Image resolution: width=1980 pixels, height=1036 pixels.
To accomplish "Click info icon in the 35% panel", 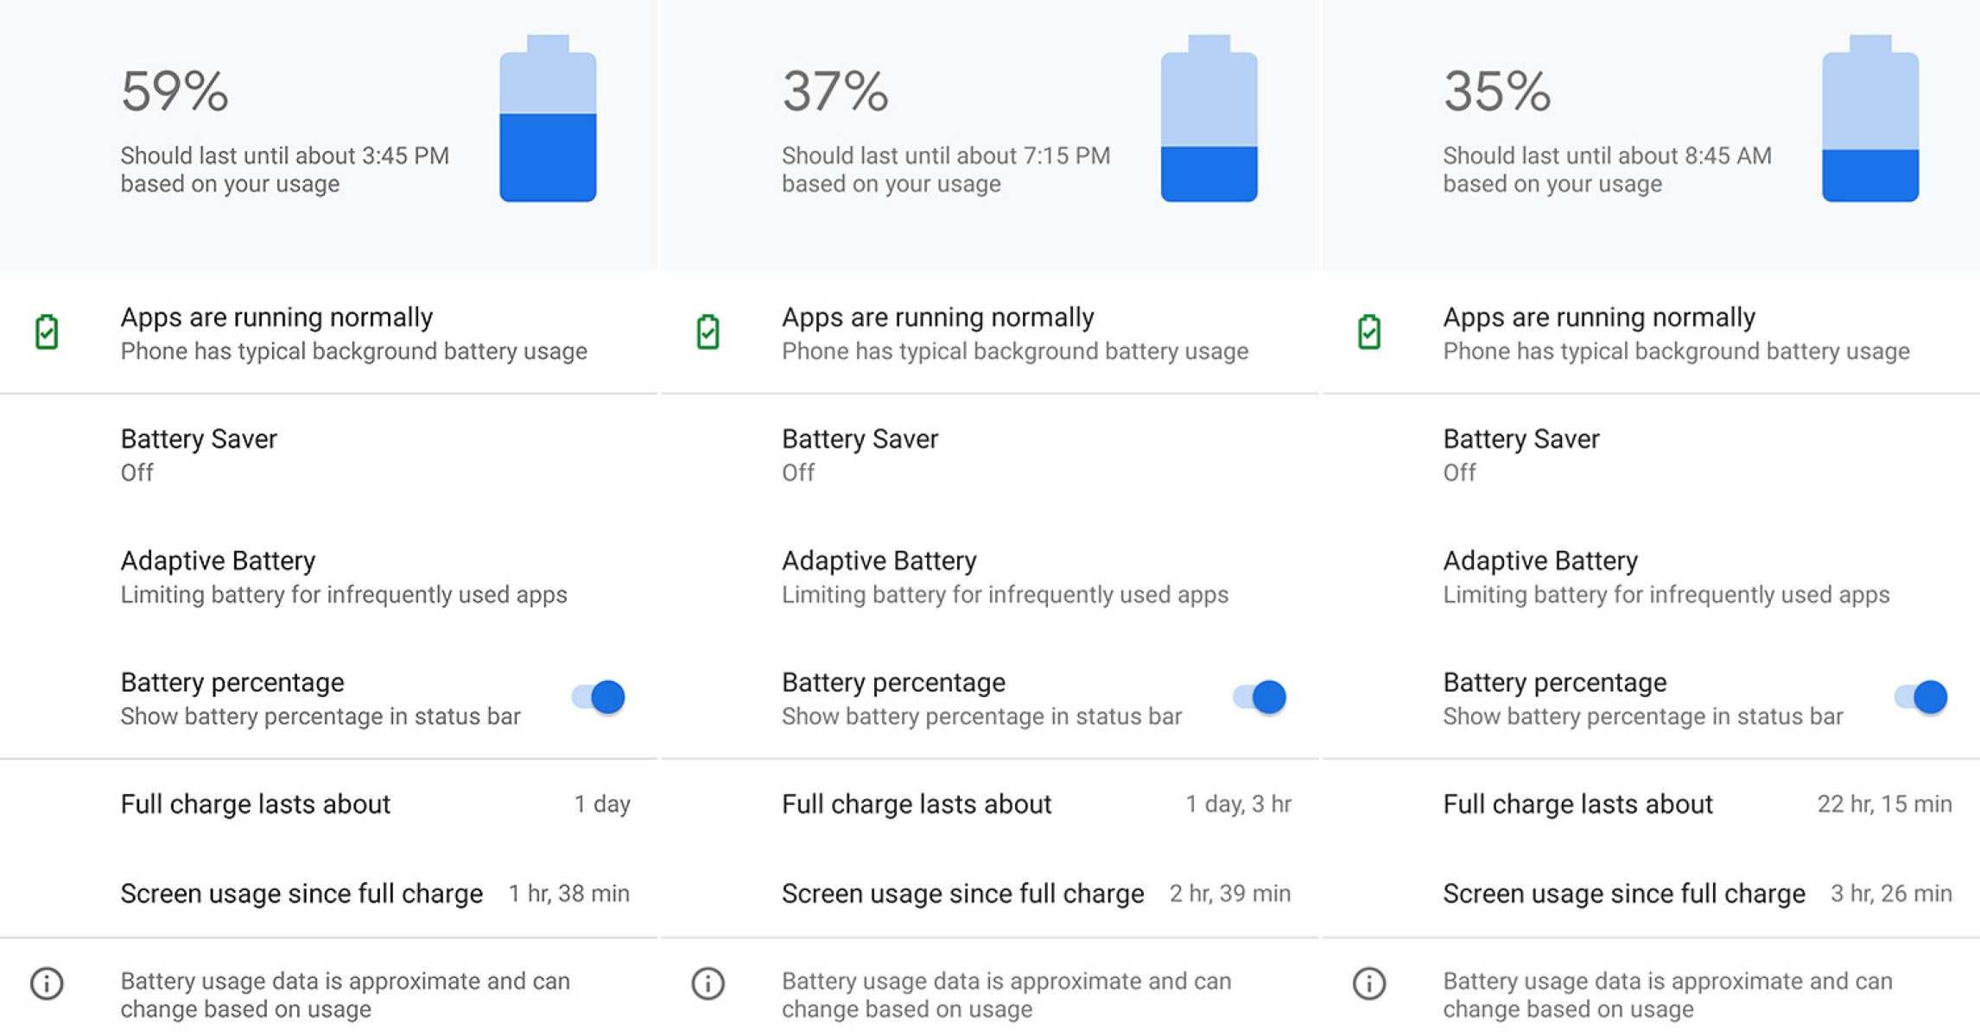I will click(1369, 983).
